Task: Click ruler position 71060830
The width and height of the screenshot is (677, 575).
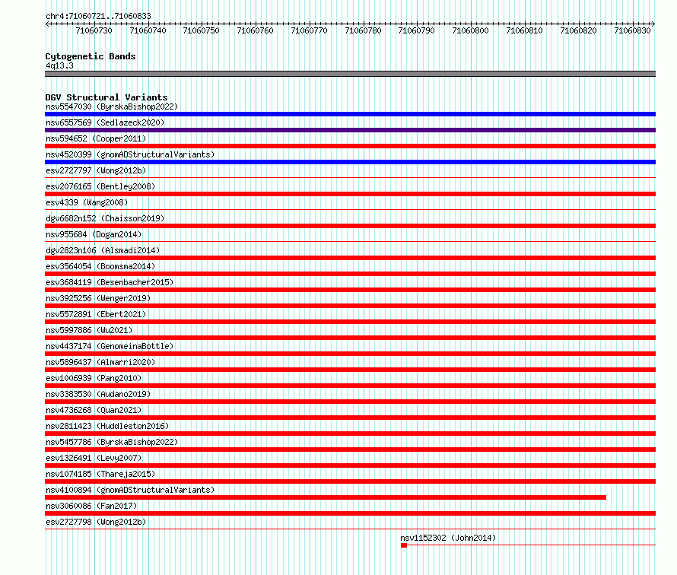Action: point(632,30)
